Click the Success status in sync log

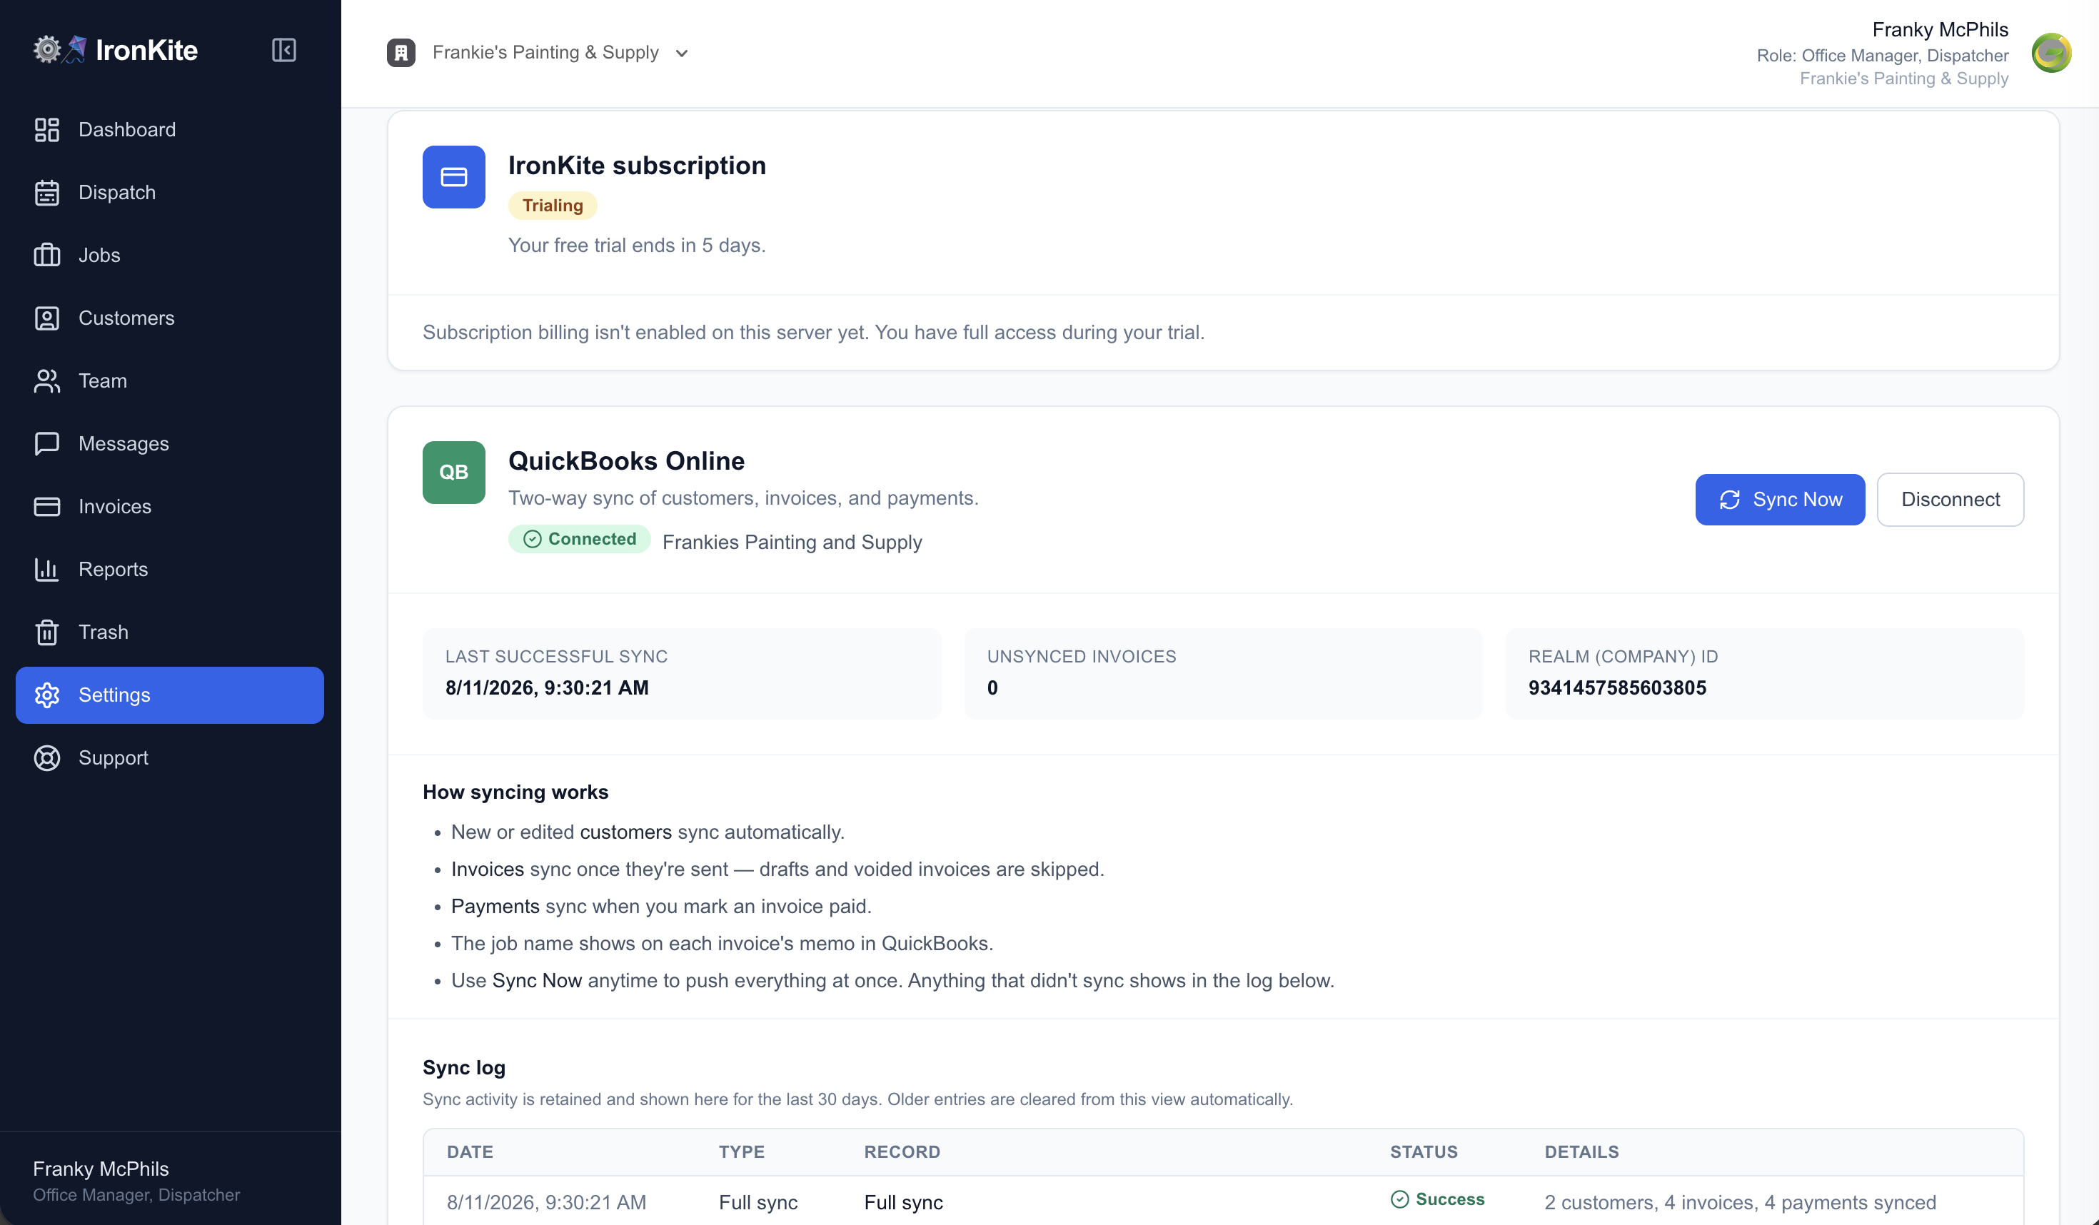(x=1438, y=1199)
